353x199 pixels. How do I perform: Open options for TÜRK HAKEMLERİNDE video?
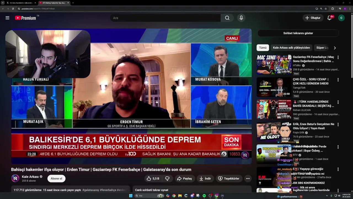(338, 102)
